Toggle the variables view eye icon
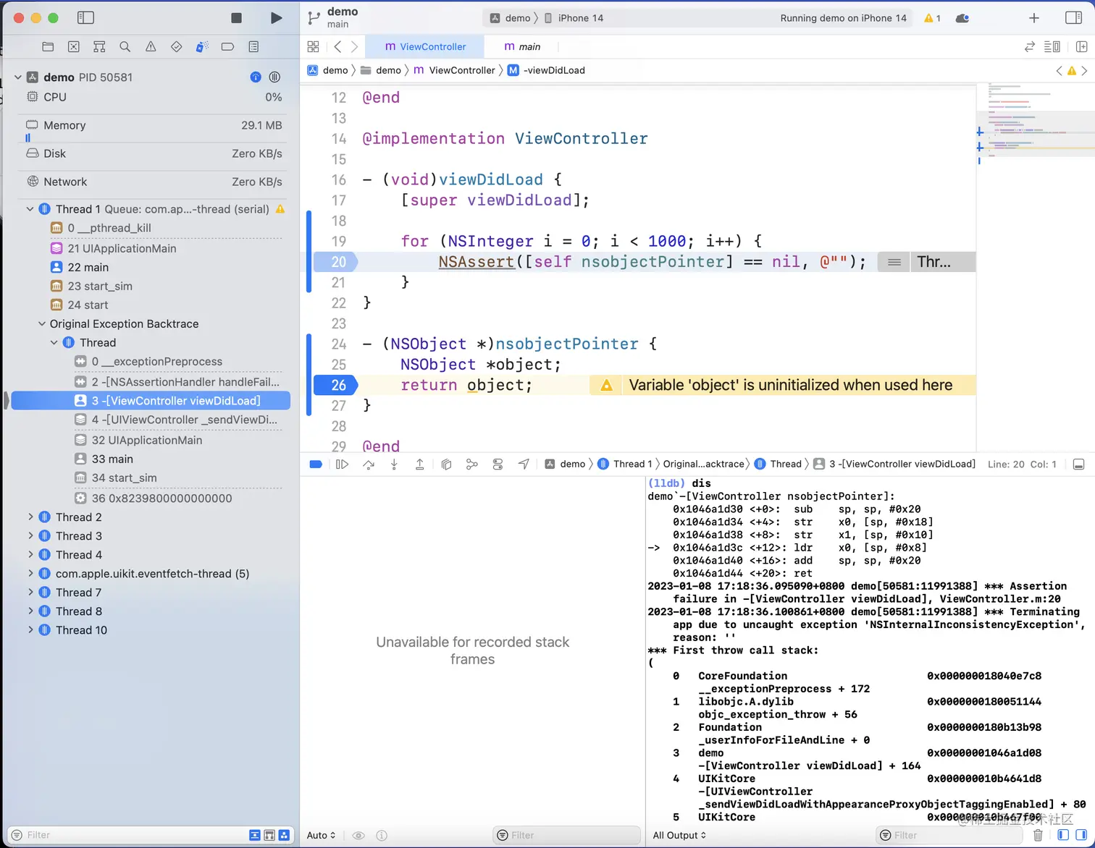 point(358,835)
